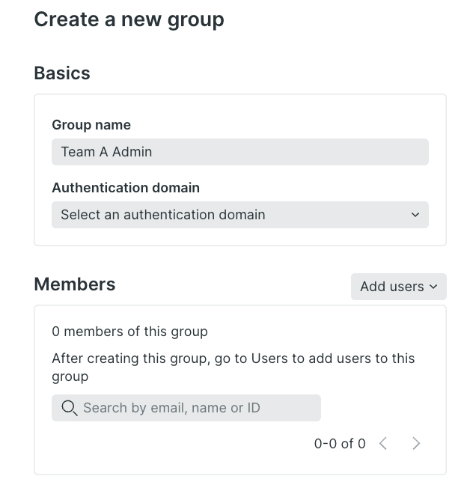
Task: Click the Basics section heading
Action: pyautogui.click(x=62, y=73)
